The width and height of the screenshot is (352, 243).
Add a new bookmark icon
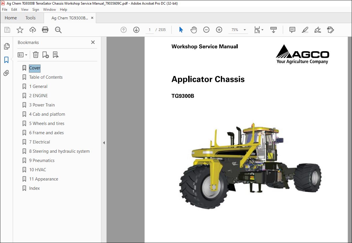click(45, 55)
